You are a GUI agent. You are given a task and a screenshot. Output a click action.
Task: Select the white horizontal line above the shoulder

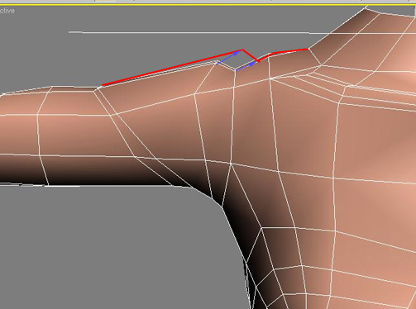tap(242, 33)
